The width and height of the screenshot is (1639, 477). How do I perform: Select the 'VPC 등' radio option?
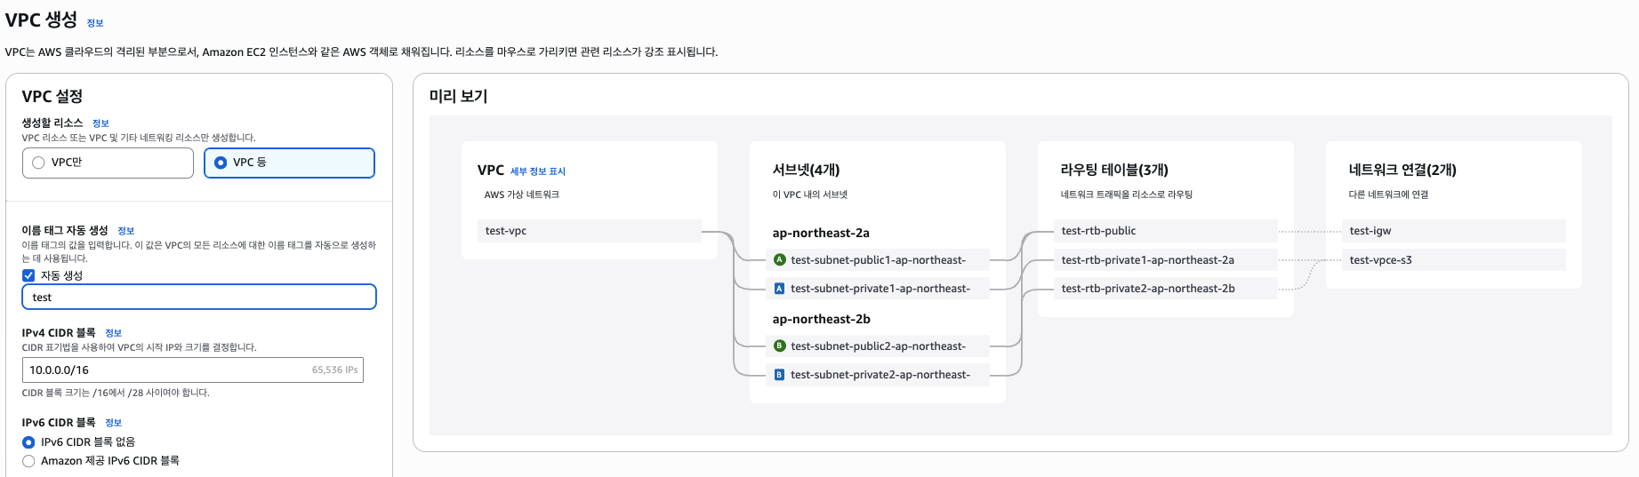coord(221,163)
